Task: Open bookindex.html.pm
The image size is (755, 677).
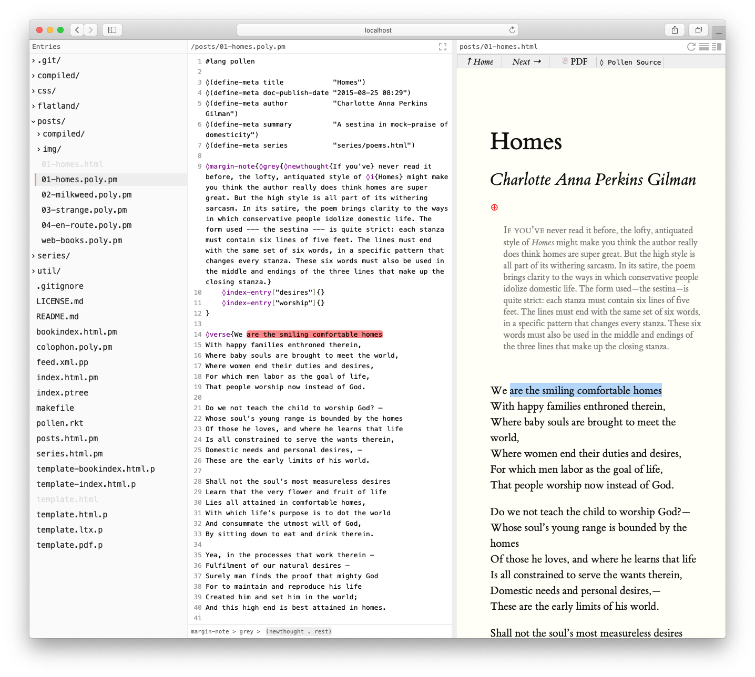Action: 77,332
